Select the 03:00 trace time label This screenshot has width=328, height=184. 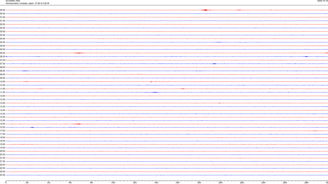pyautogui.click(x=2, y=31)
